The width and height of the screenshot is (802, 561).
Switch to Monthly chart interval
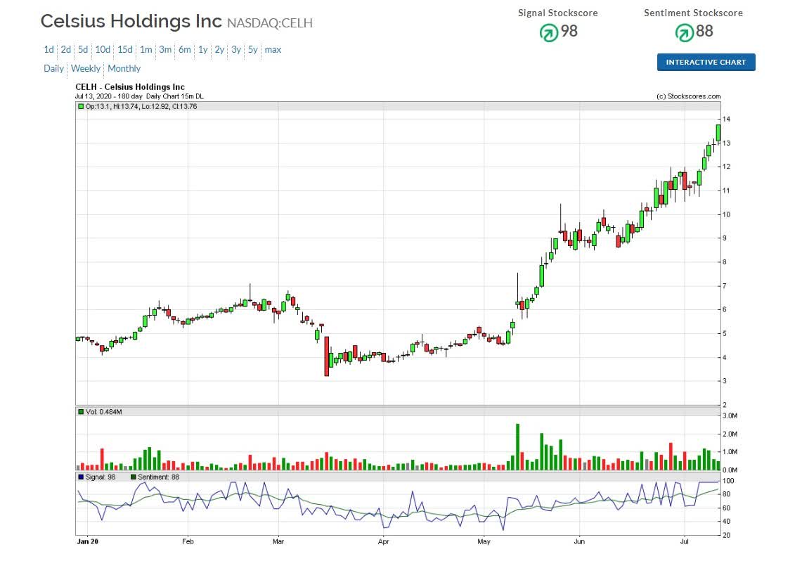point(124,68)
